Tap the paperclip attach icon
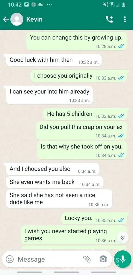Screen dimensions: 133x275 (x=87, y=259)
